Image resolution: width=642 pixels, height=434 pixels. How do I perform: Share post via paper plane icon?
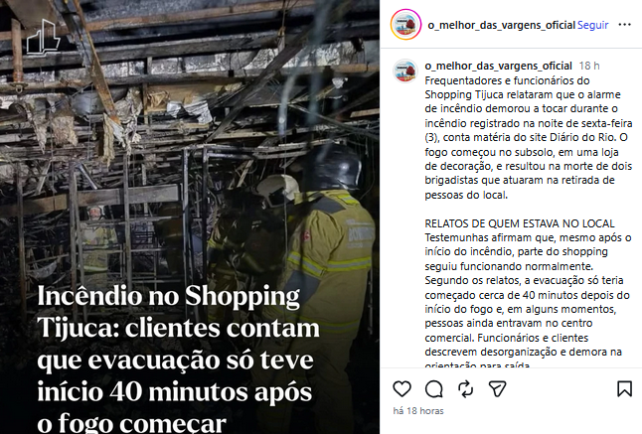498,388
